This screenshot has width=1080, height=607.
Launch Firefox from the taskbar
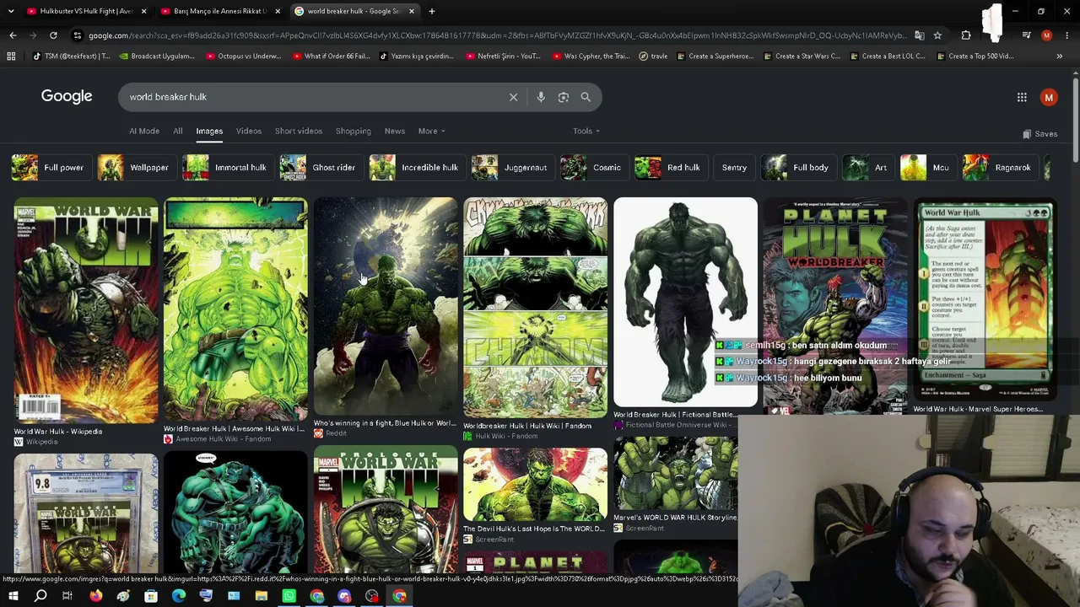(x=95, y=597)
